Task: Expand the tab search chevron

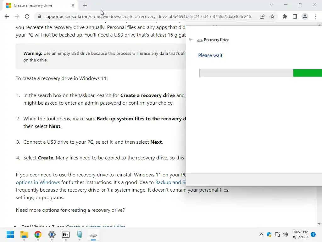Action: 271,4
